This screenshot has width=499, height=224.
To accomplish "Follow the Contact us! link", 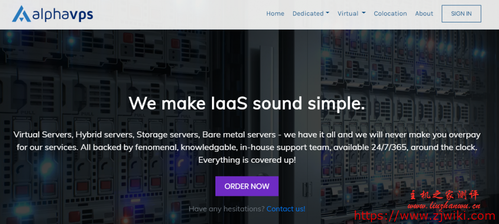I will (286, 209).
